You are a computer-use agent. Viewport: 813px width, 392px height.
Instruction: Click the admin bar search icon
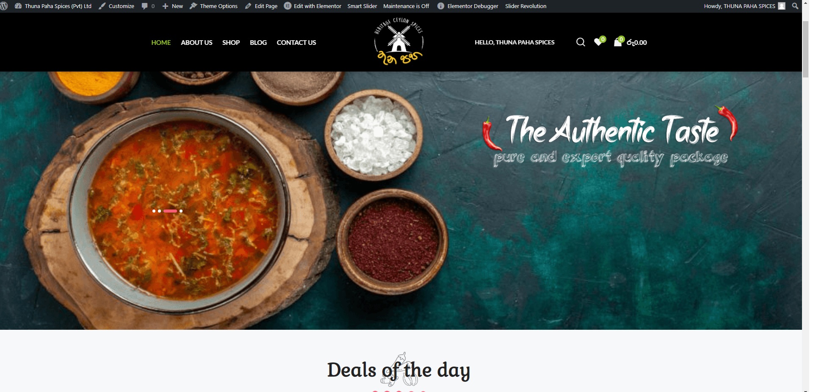click(795, 6)
